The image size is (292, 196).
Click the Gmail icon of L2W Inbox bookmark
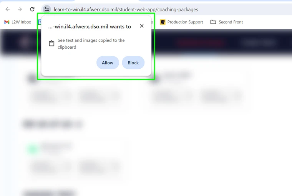pyautogui.click(x=7, y=22)
